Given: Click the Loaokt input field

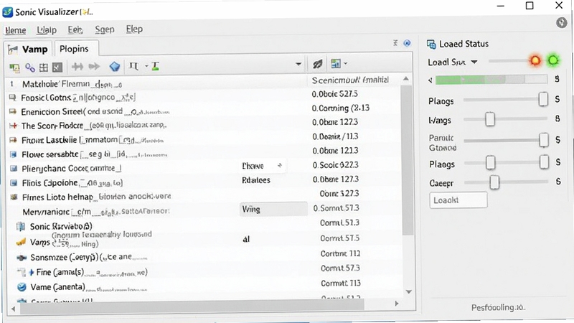Looking at the screenshot, I should (x=458, y=200).
